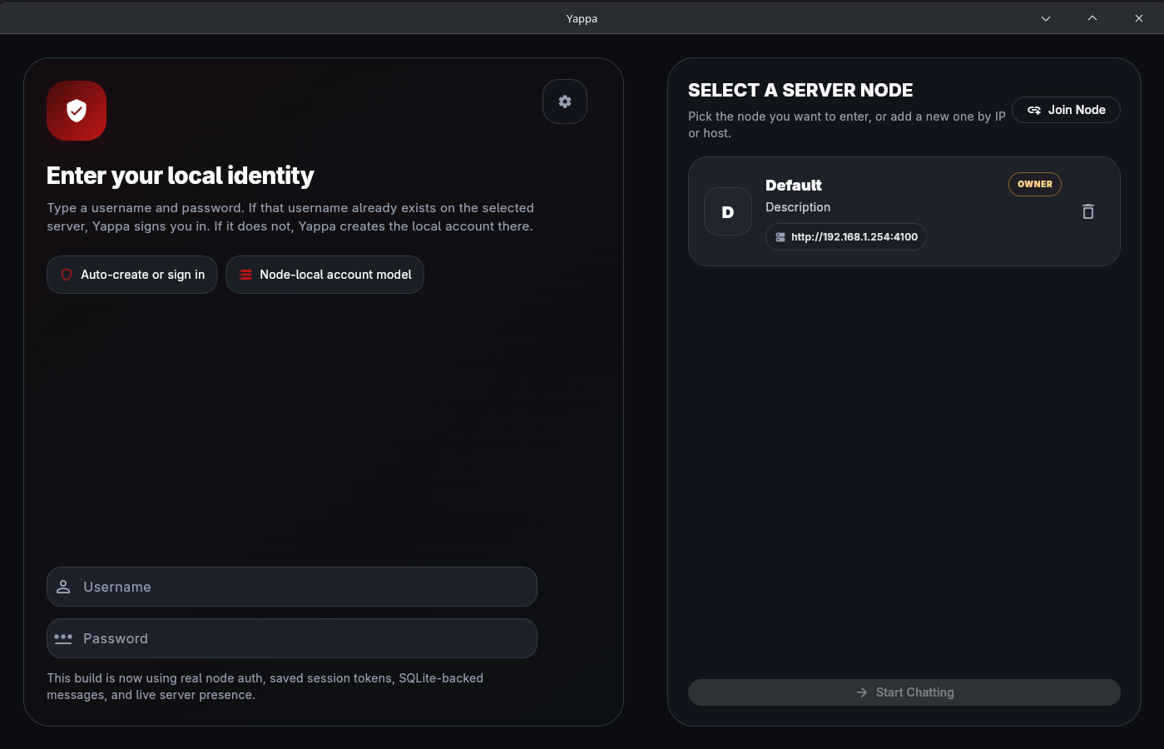The height and width of the screenshot is (749, 1164).
Task: Click the person icon in the Username field
Action: coord(63,586)
